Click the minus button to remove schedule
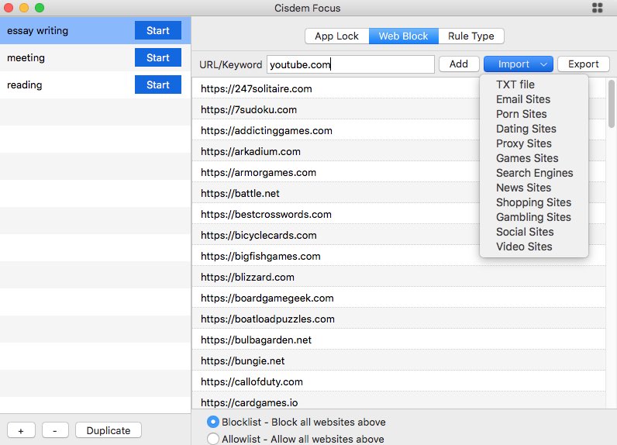The height and width of the screenshot is (445, 617). pyautogui.click(x=55, y=430)
